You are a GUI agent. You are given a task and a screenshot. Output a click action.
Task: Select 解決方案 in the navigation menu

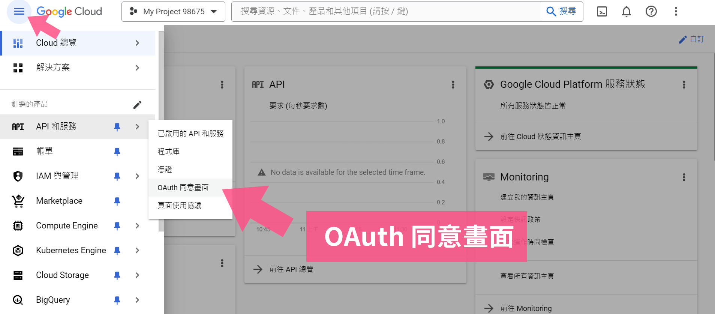(x=78, y=68)
